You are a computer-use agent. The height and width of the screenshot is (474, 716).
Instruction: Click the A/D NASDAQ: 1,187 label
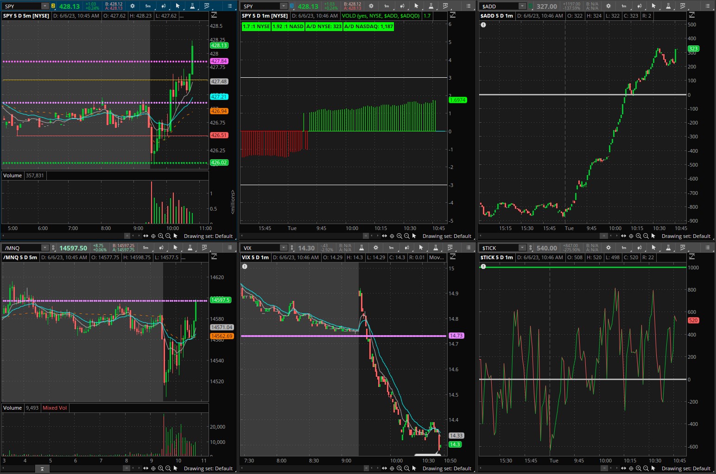click(368, 26)
